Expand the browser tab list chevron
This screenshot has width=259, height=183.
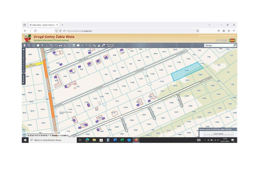point(210,25)
